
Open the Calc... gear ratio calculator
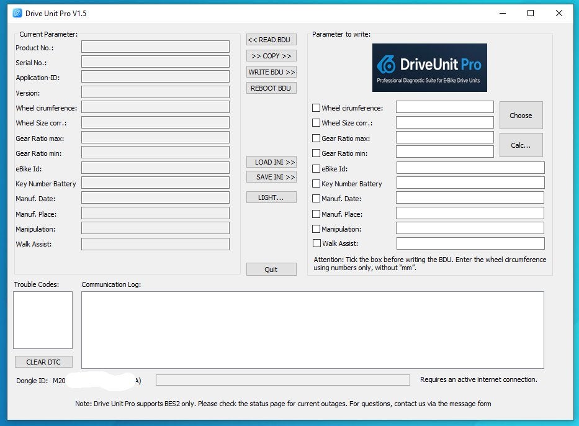pos(521,145)
